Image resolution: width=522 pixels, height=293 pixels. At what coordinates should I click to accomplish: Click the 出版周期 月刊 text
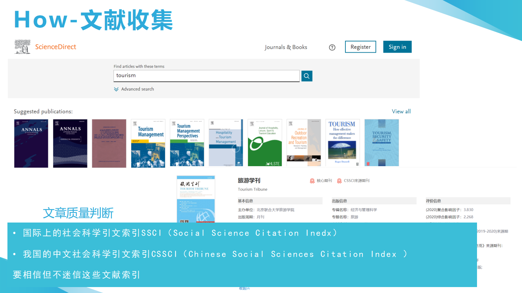pyautogui.click(x=251, y=217)
